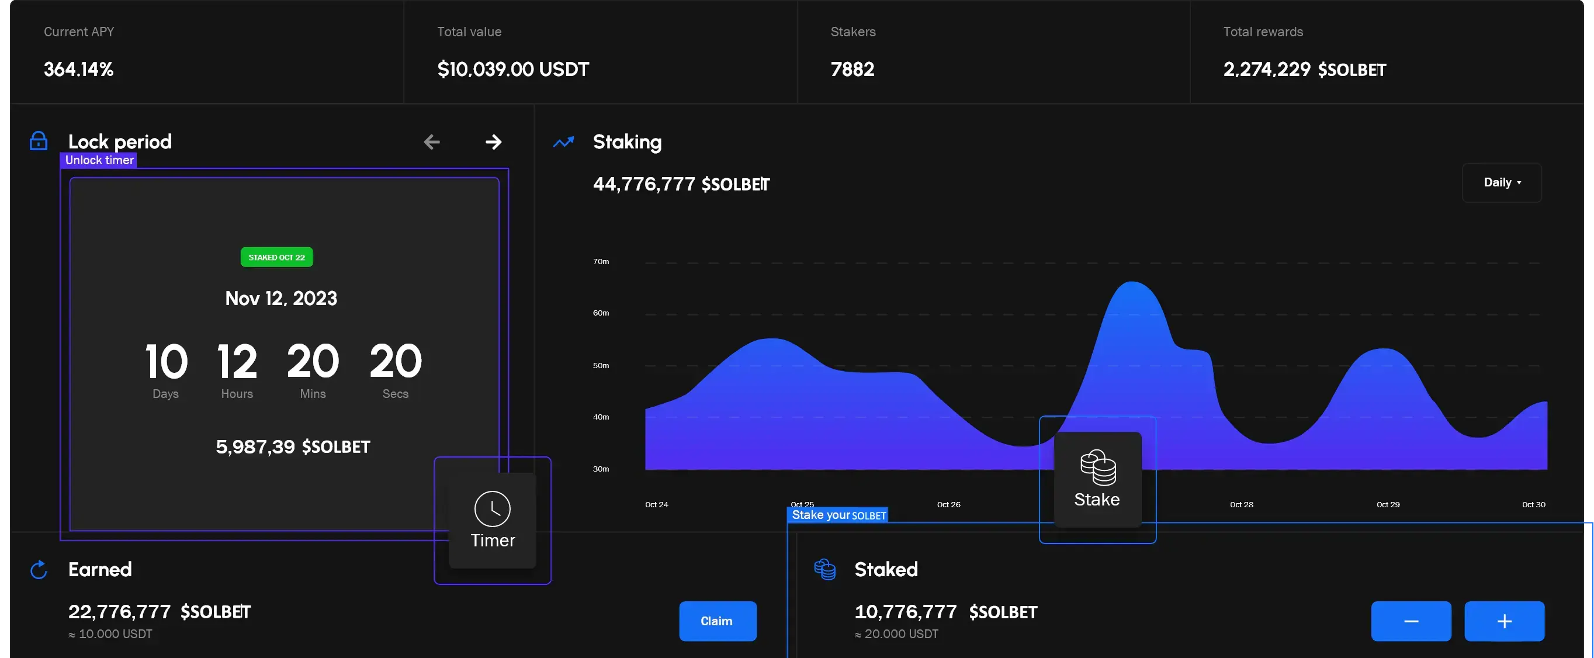Image resolution: width=1594 pixels, height=658 pixels.
Task: Click the green STAKED OCT 22 badge
Action: (276, 258)
